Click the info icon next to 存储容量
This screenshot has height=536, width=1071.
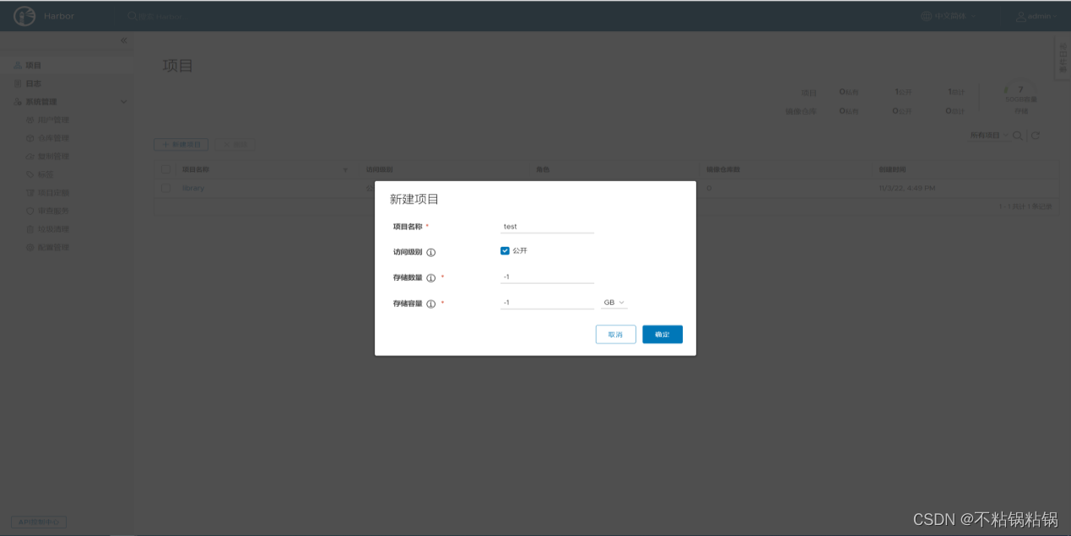coord(431,304)
